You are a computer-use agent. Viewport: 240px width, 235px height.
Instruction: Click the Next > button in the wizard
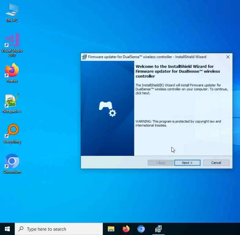click(x=187, y=163)
